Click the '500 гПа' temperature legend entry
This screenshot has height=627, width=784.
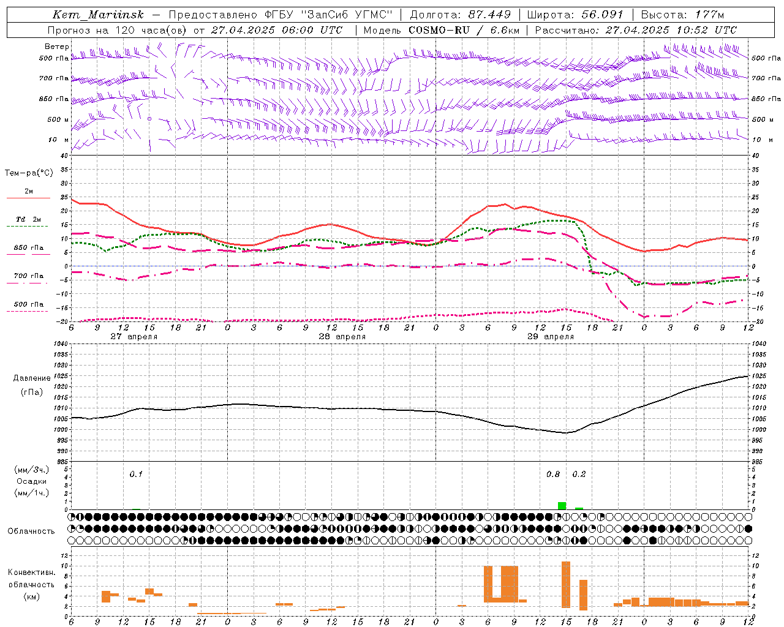point(28,304)
